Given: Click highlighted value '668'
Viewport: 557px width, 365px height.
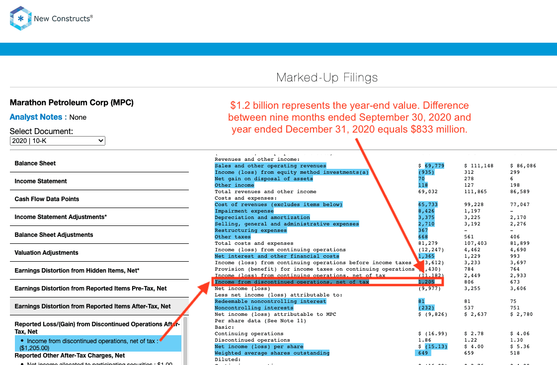Looking at the screenshot, I should 423,237.
